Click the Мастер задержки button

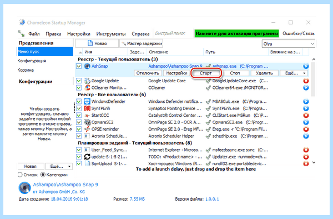pyautogui.click(x=142, y=43)
